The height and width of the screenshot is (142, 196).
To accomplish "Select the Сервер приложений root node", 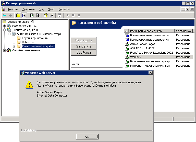I will (x=20, y=22).
